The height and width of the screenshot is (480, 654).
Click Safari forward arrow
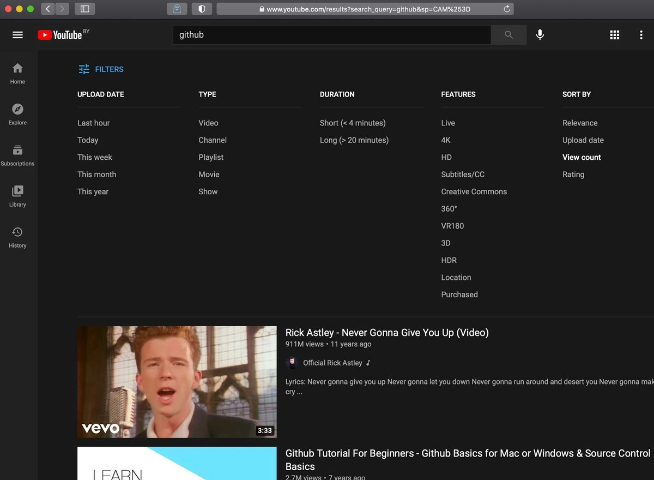tap(62, 9)
